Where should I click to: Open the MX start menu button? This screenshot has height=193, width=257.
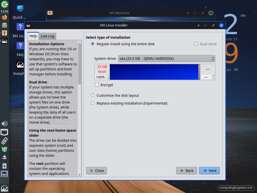[5, 189]
